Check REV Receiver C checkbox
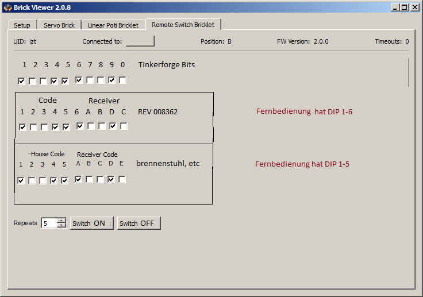 (x=124, y=126)
